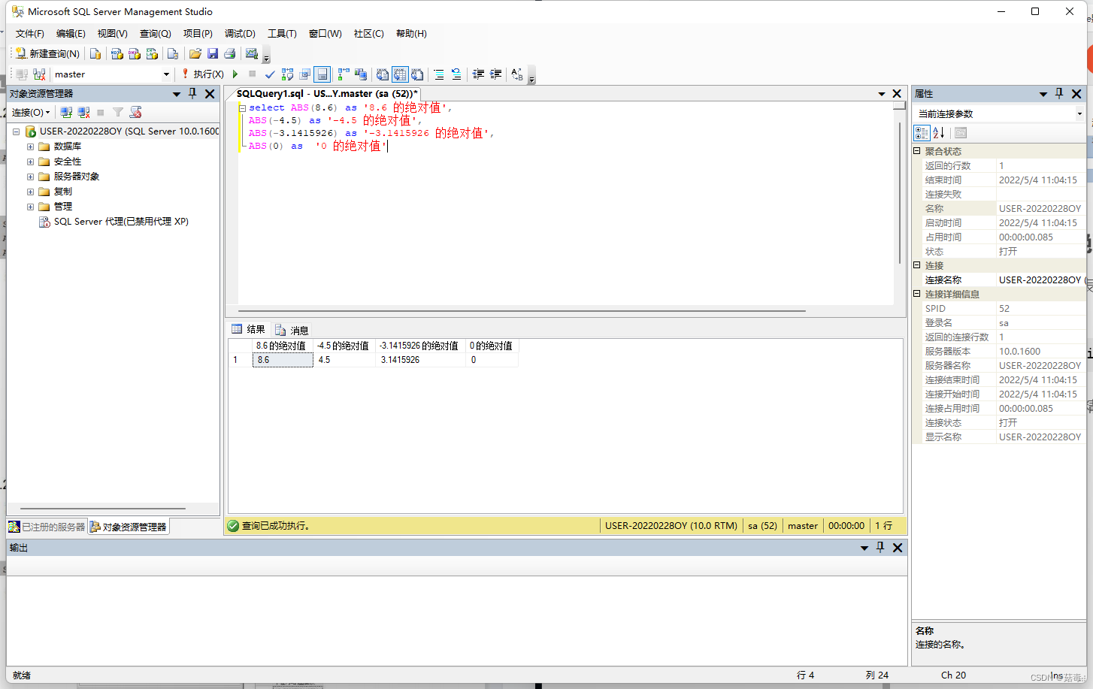Click the query editor vertical scrollbar

[x=900, y=192]
